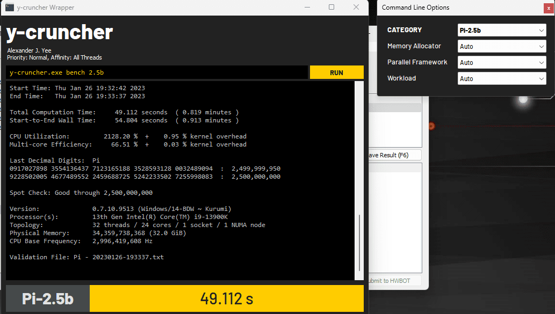This screenshot has width=555, height=314.
Task: Click the Last Decimal Digits: Pi line
Action: 54,160
